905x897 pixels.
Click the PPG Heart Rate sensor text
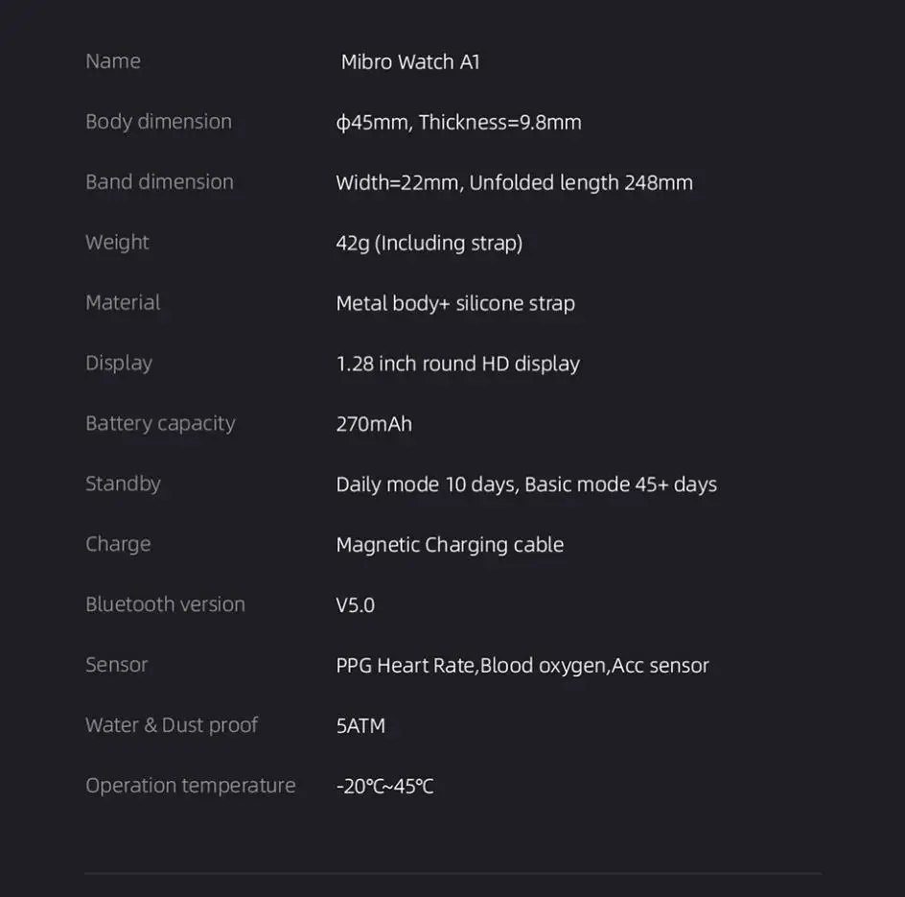pos(522,666)
